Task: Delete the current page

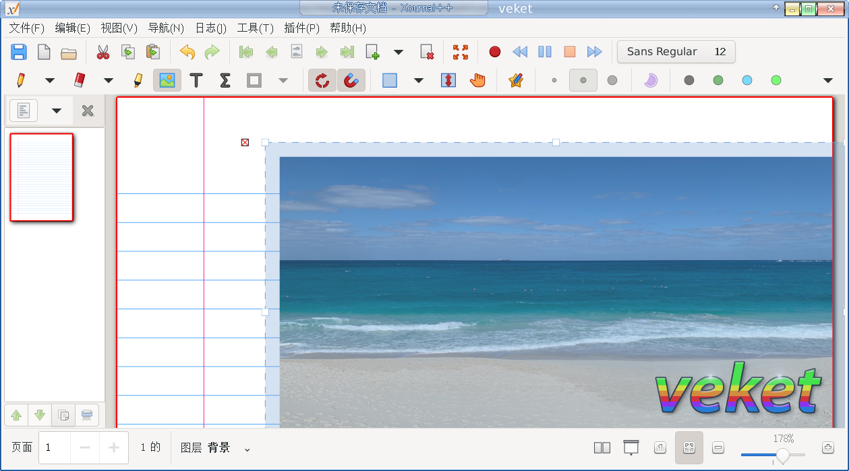Action: coord(426,52)
